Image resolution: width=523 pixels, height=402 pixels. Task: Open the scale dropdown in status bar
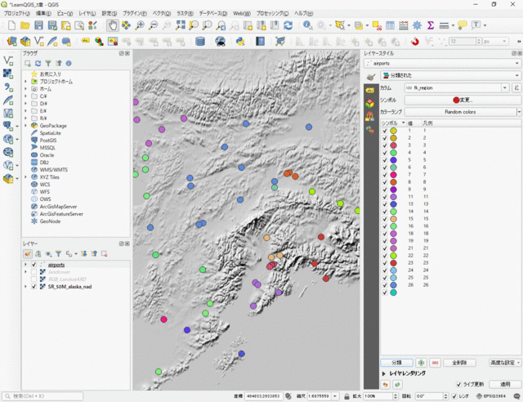pyautogui.click(x=334, y=396)
